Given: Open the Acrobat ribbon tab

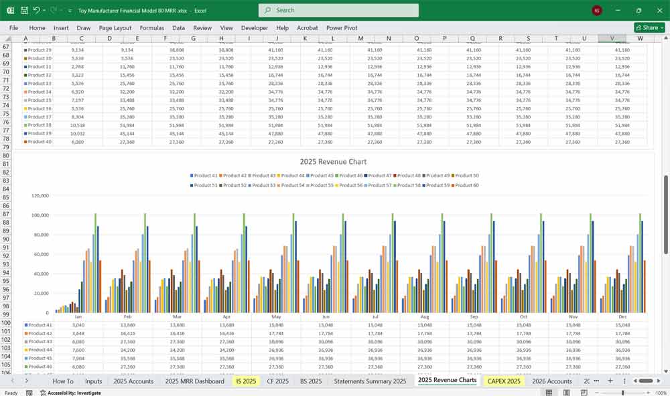Looking at the screenshot, I should point(308,27).
